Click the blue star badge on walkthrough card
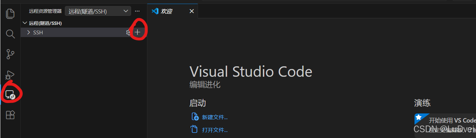This screenshot has height=138, width=476. click(x=419, y=117)
